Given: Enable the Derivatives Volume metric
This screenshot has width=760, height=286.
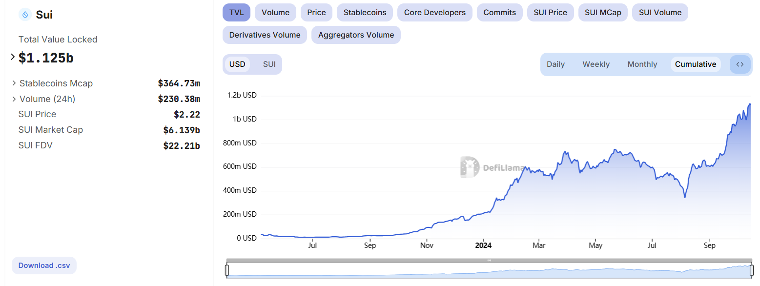Looking at the screenshot, I should click(265, 35).
